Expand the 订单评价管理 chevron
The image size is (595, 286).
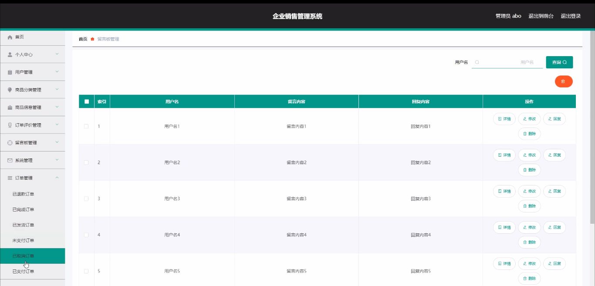(57, 125)
